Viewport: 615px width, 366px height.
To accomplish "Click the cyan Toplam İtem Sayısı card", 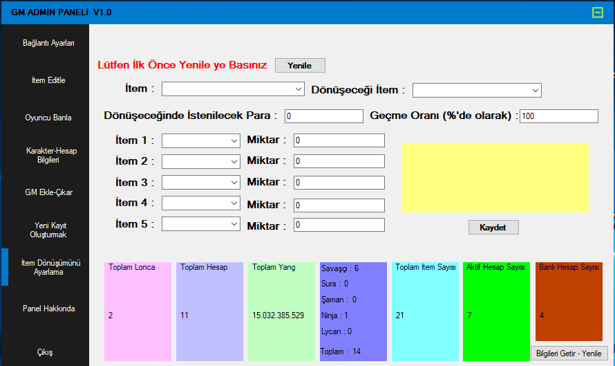I will 425,311.
